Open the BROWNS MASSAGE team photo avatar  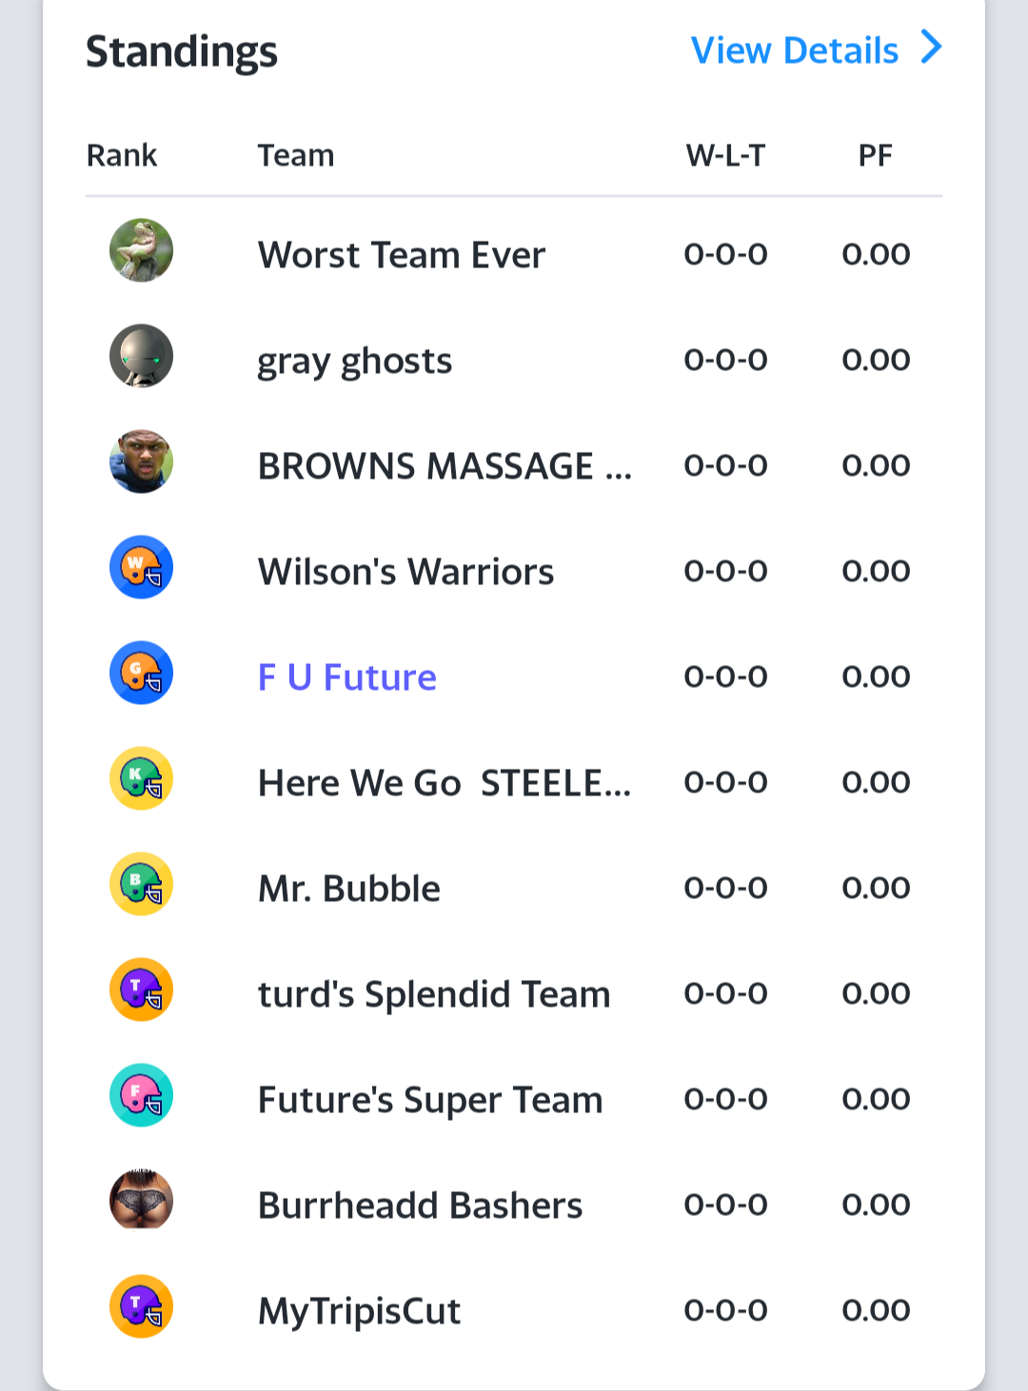[x=141, y=461]
